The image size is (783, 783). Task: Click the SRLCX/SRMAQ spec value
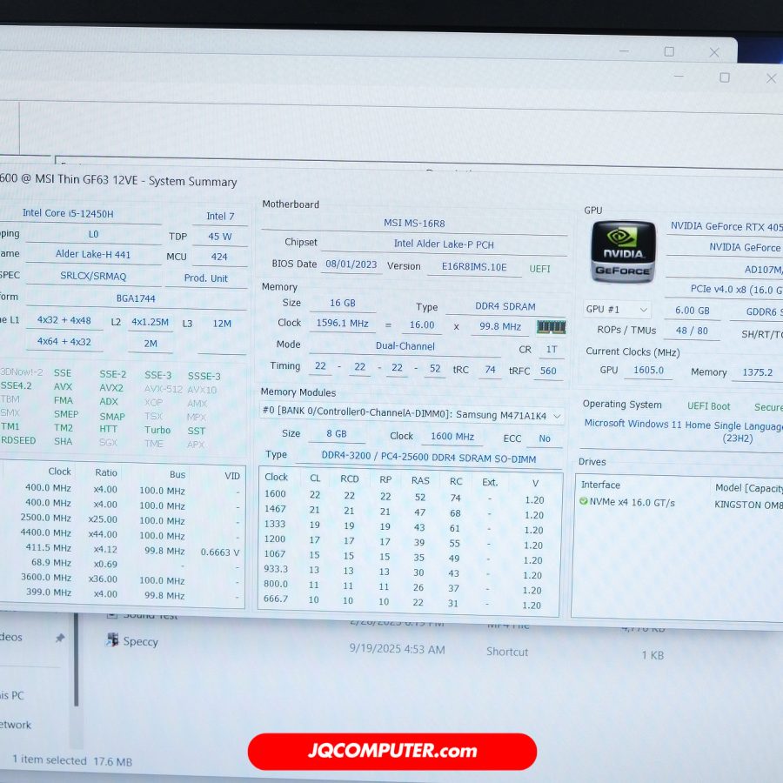(x=93, y=276)
